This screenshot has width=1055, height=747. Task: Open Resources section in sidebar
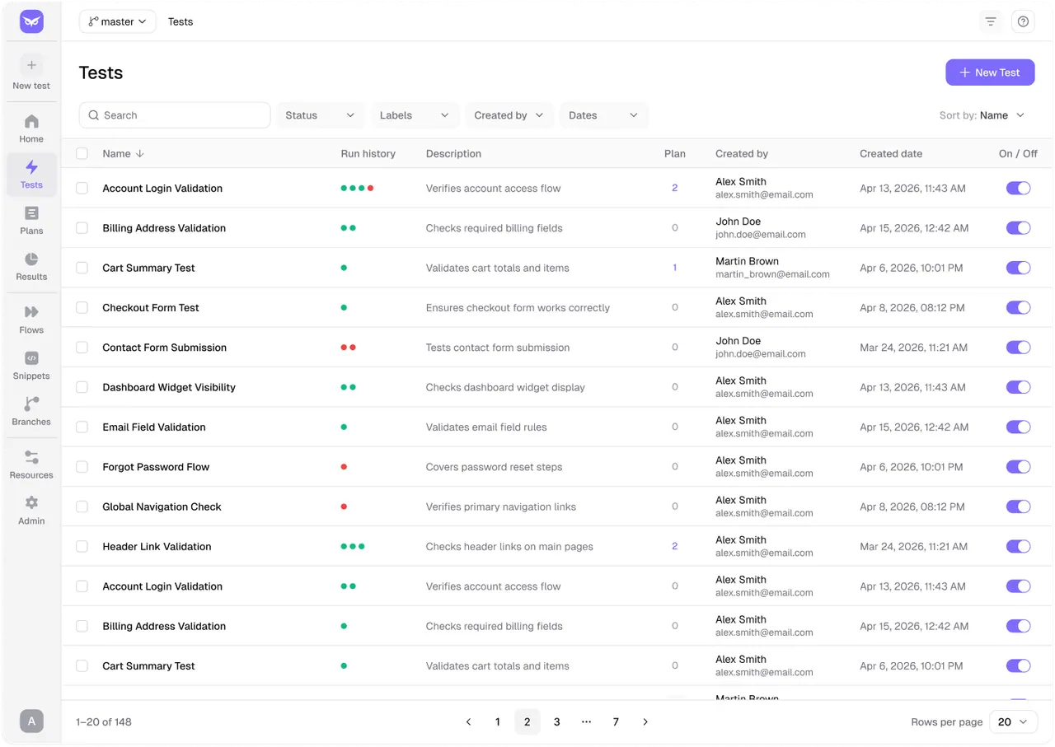[31, 465]
